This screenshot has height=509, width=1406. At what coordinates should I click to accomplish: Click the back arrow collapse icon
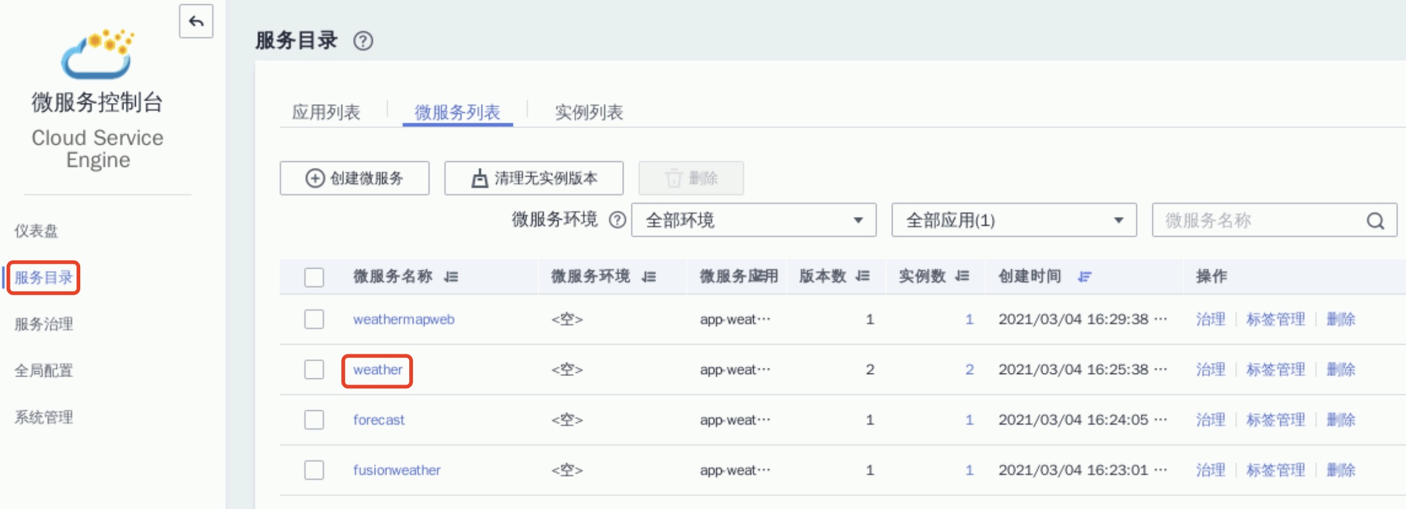click(196, 22)
